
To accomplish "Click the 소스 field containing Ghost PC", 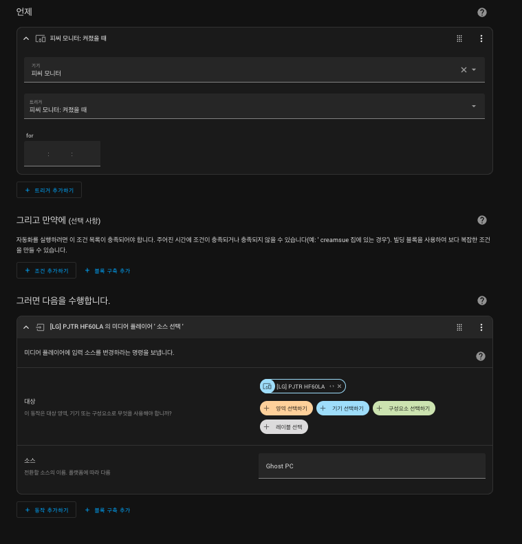I will (371, 466).
